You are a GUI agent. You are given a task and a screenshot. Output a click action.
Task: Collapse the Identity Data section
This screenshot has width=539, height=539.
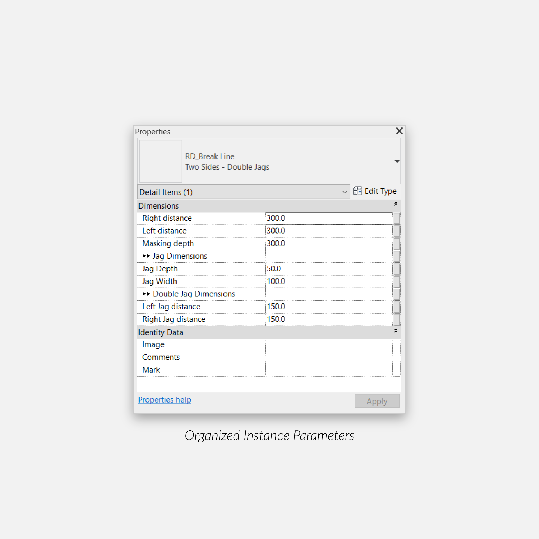396,331
